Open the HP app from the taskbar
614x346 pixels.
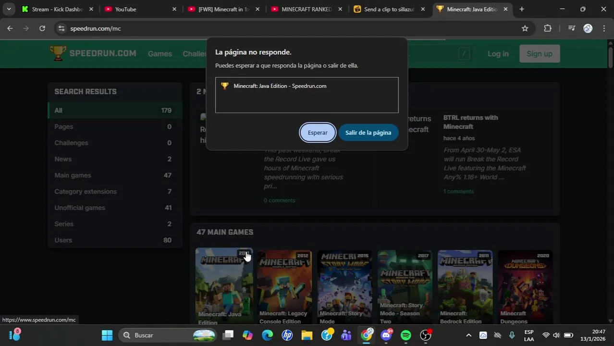coord(287,335)
